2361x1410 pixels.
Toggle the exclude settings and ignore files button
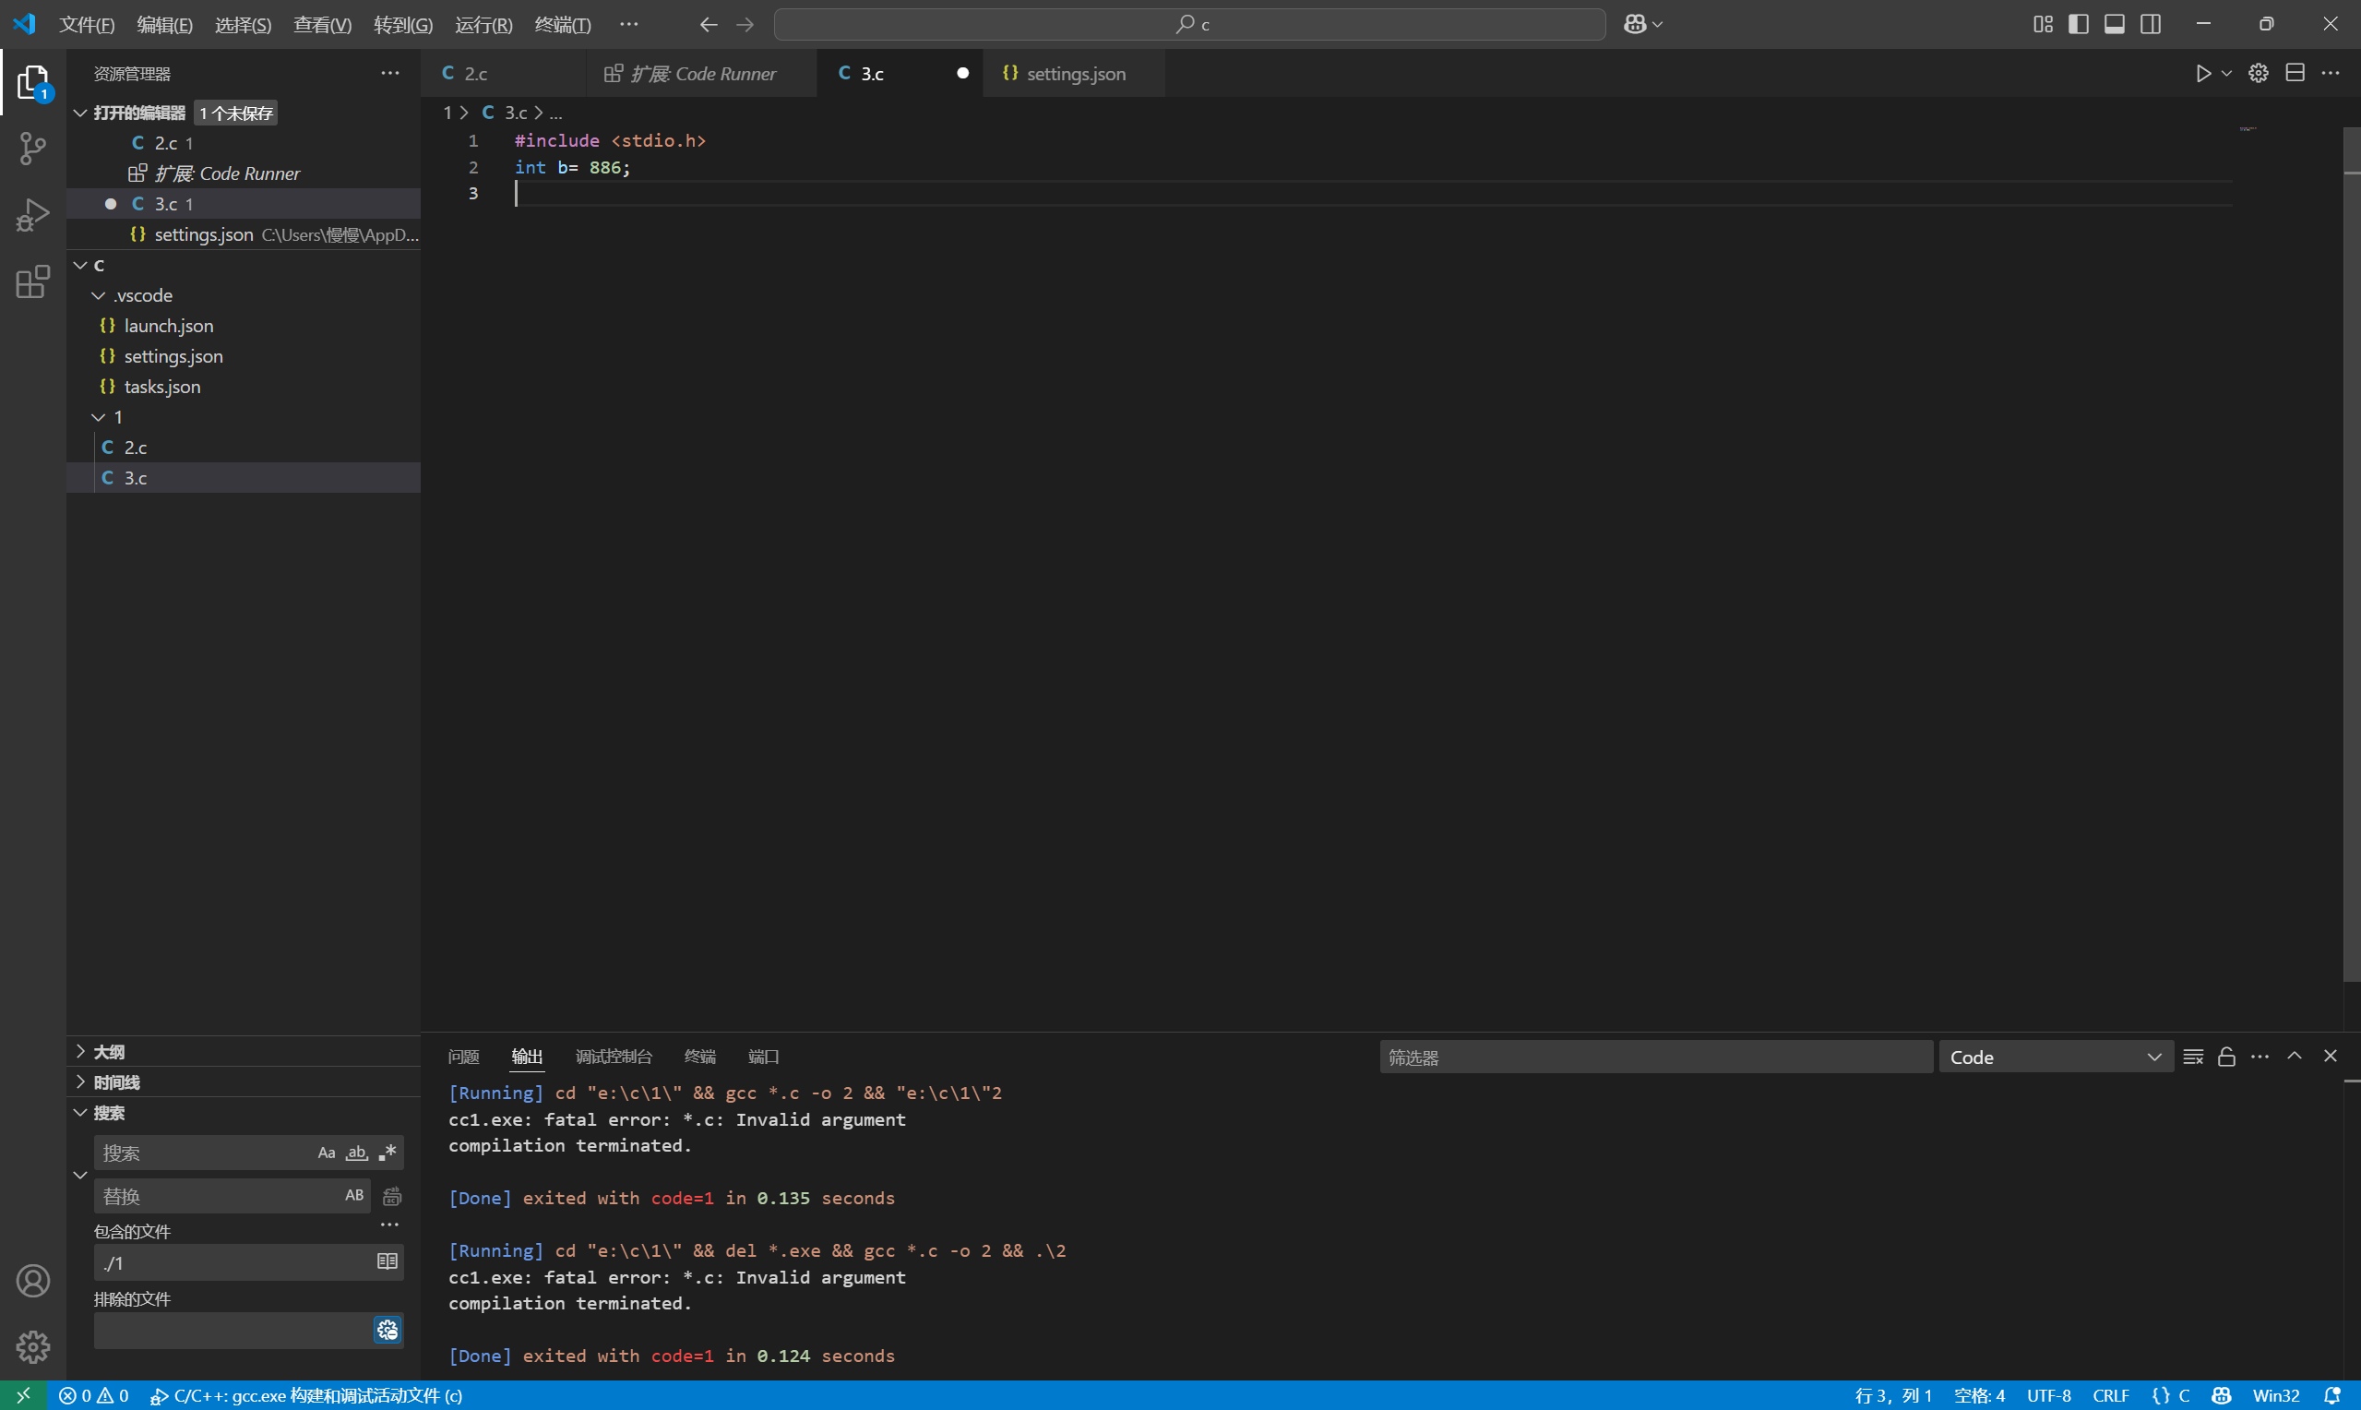388,1331
